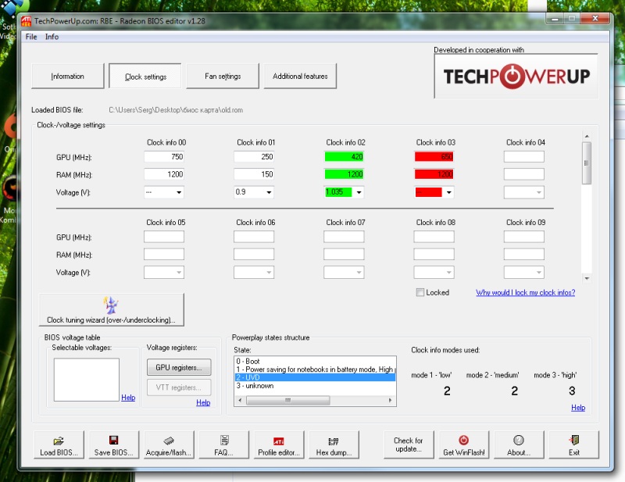
Task: Click red Clock info 03 GPU field 650
Action: click(x=434, y=157)
